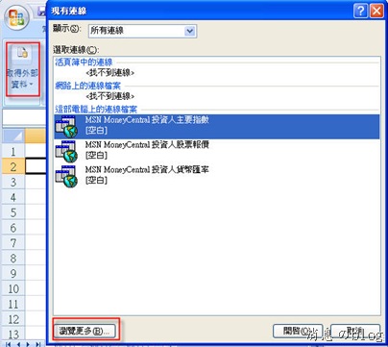Select row header 12 in Excel sheet
Viewport: 388px width, 347px height.
(x=13, y=319)
